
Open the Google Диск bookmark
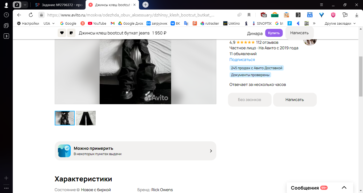point(130,23)
